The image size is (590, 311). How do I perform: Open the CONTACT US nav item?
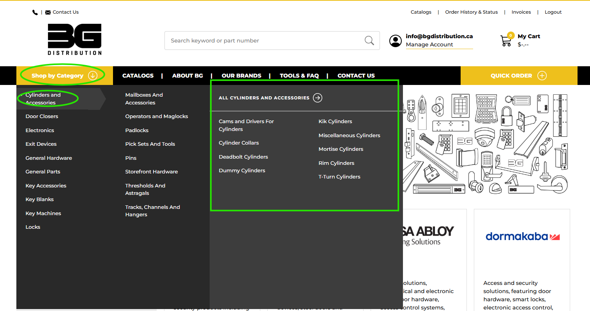point(356,76)
